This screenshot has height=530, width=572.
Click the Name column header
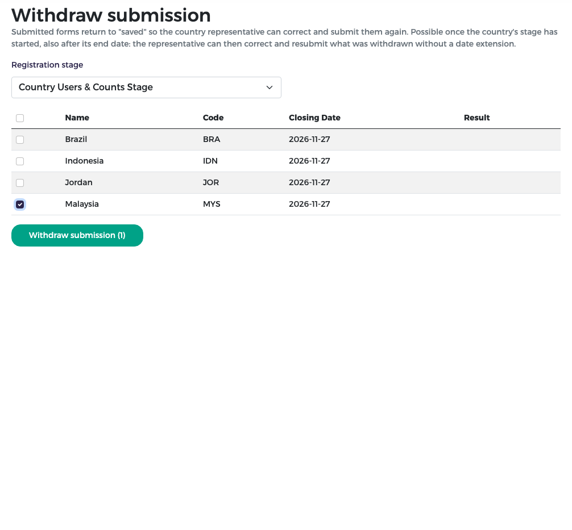pos(77,118)
